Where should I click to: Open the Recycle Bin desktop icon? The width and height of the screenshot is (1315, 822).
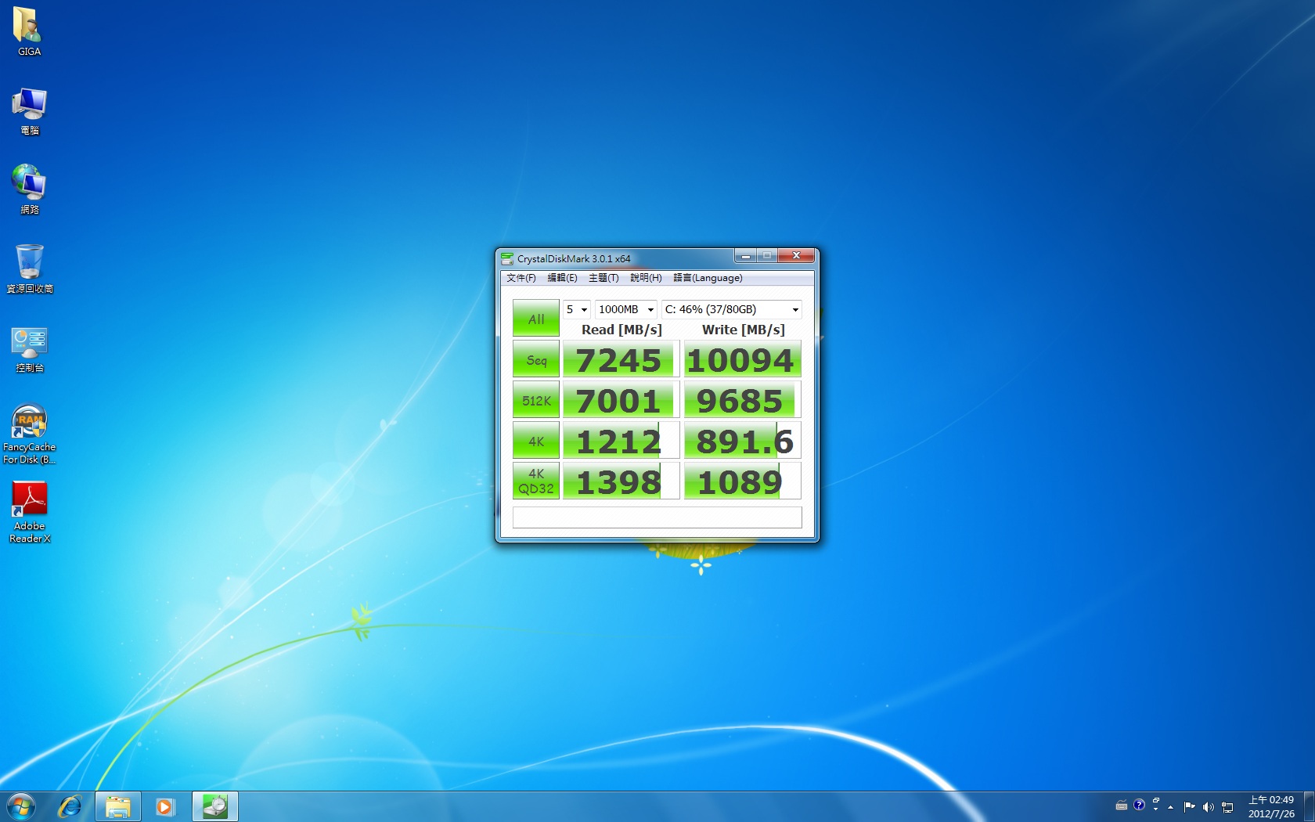pos(29,267)
